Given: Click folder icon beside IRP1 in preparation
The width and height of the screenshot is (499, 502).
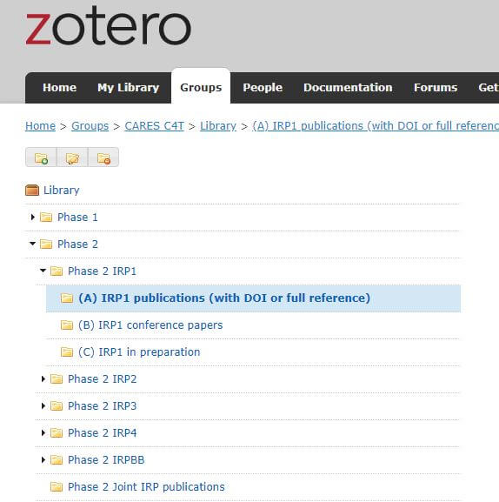Looking at the screenshot, I should 67,352.
